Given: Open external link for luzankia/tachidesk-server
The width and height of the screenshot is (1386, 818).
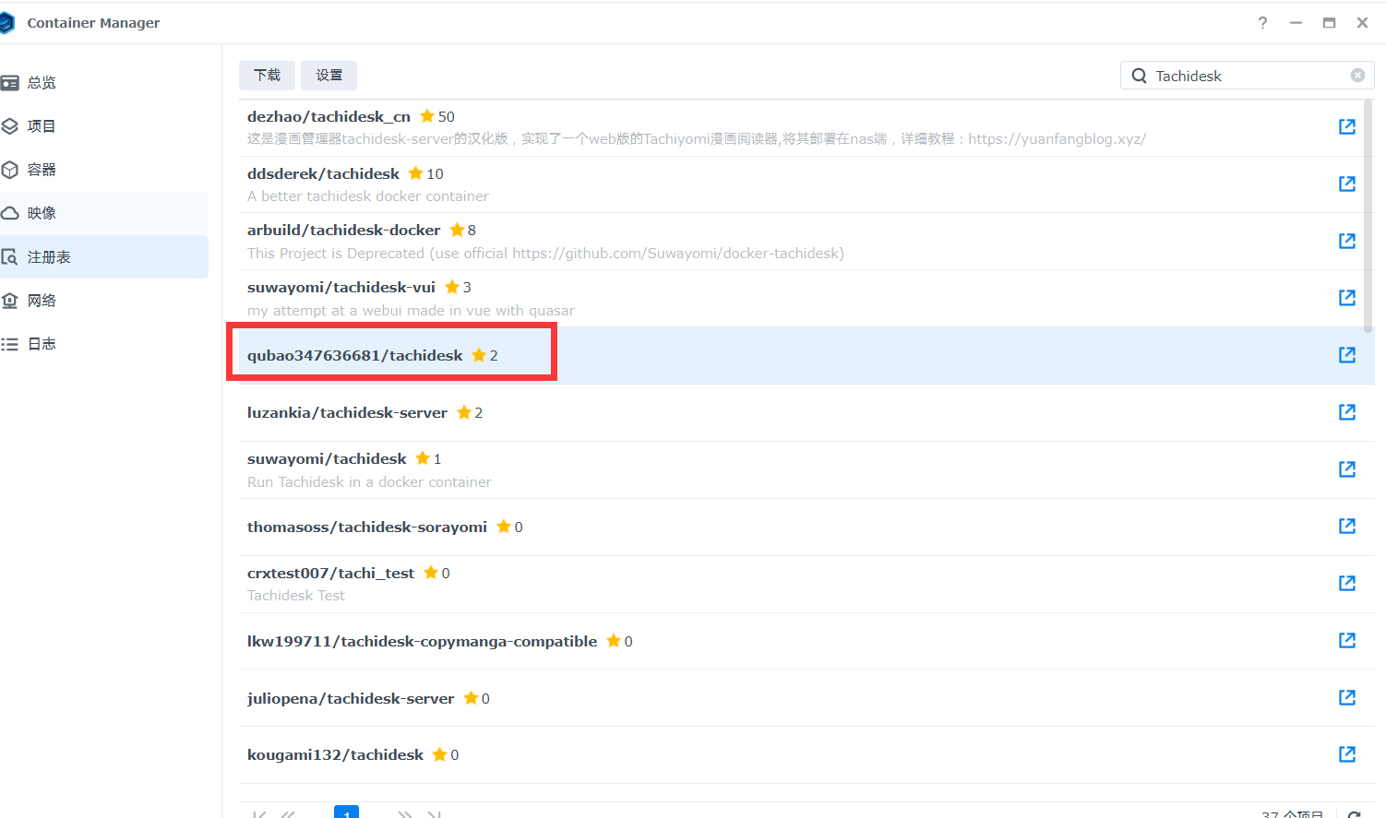Looking at the screenshot, I should point(1347,412).
